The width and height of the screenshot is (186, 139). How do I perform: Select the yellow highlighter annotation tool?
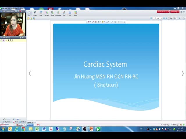pyautogui.click(x=103, y=22)
